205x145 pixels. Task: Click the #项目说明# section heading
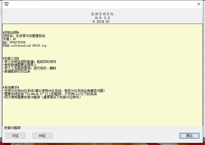tap(11, 33)
